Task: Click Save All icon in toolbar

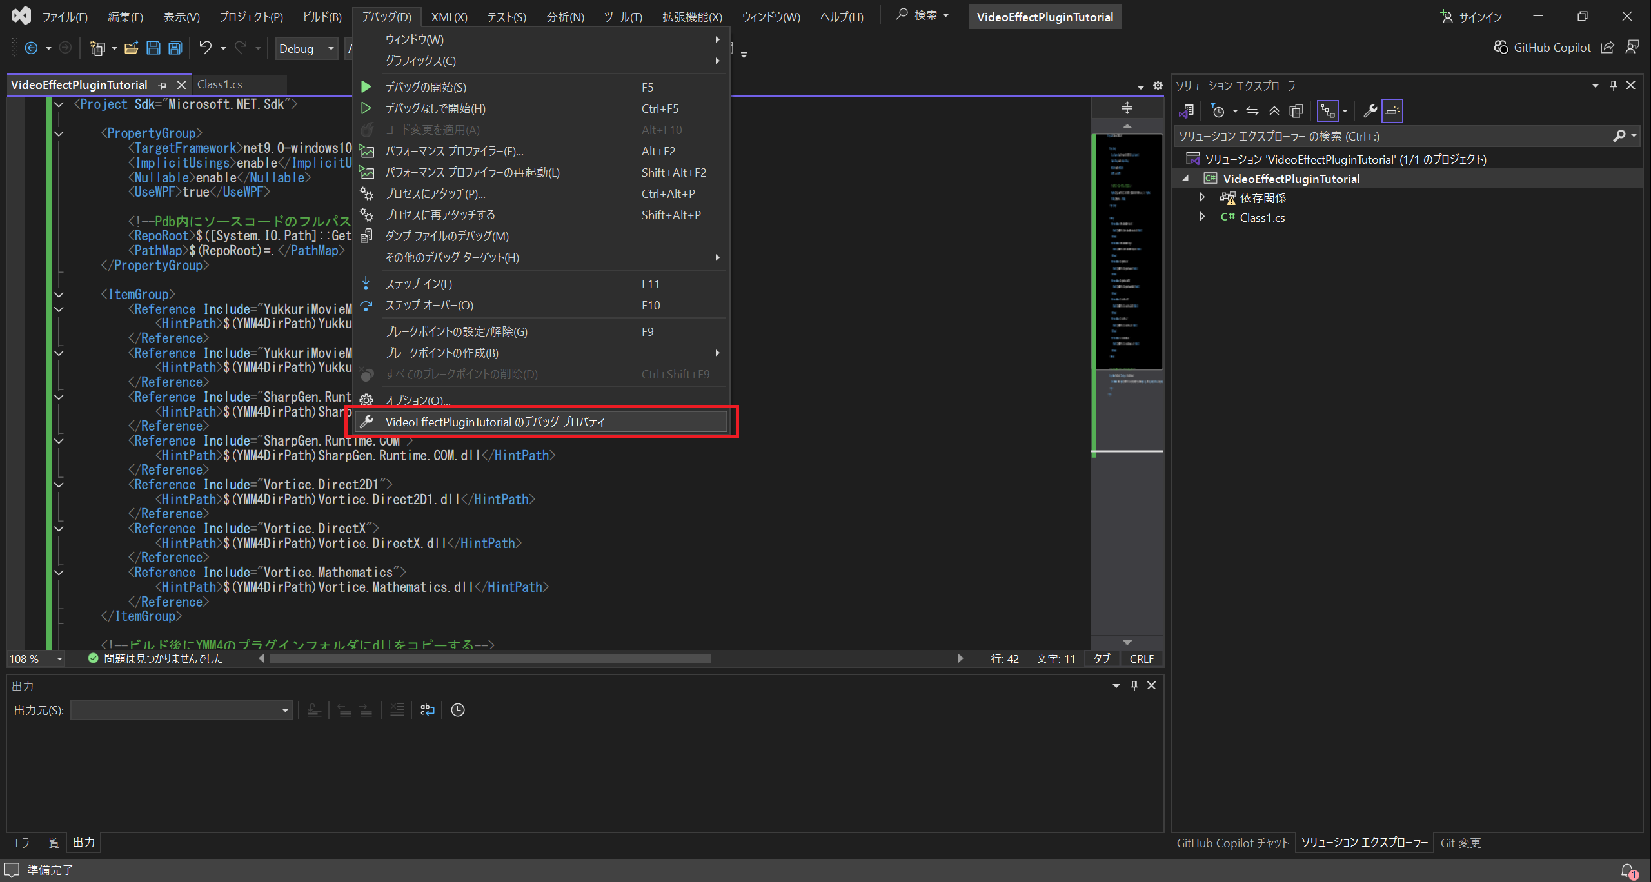Action: (x=175, y=48)
